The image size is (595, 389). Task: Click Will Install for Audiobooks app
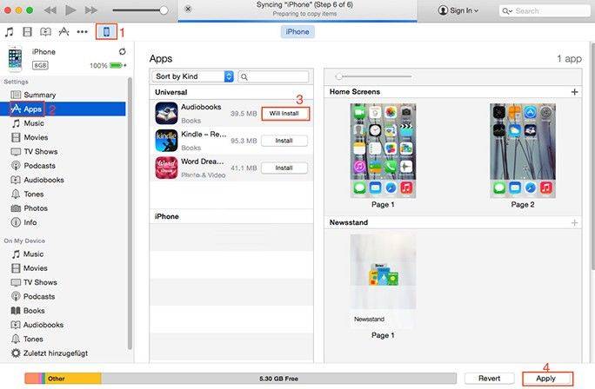pos(284,113)
